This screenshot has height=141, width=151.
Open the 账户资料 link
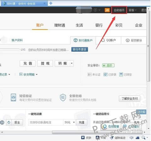[17, 40]
